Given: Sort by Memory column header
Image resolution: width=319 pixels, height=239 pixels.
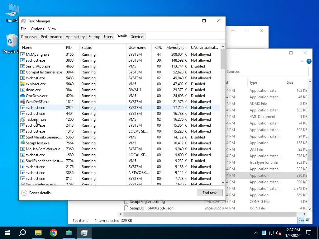Looking at the screenshot, I should click(x=176, y=48).
